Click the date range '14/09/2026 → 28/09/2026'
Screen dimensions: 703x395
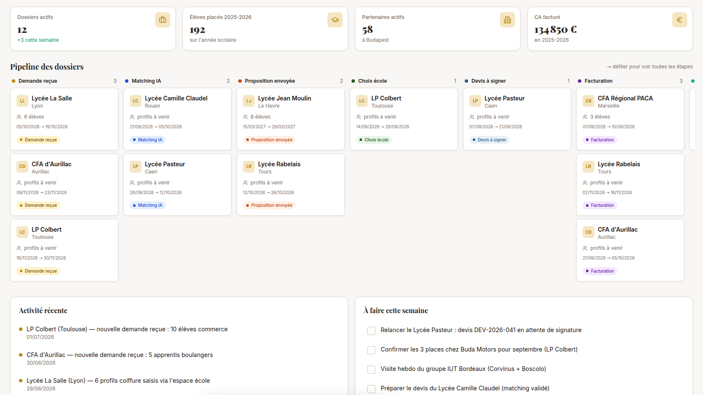click(383, 127)
